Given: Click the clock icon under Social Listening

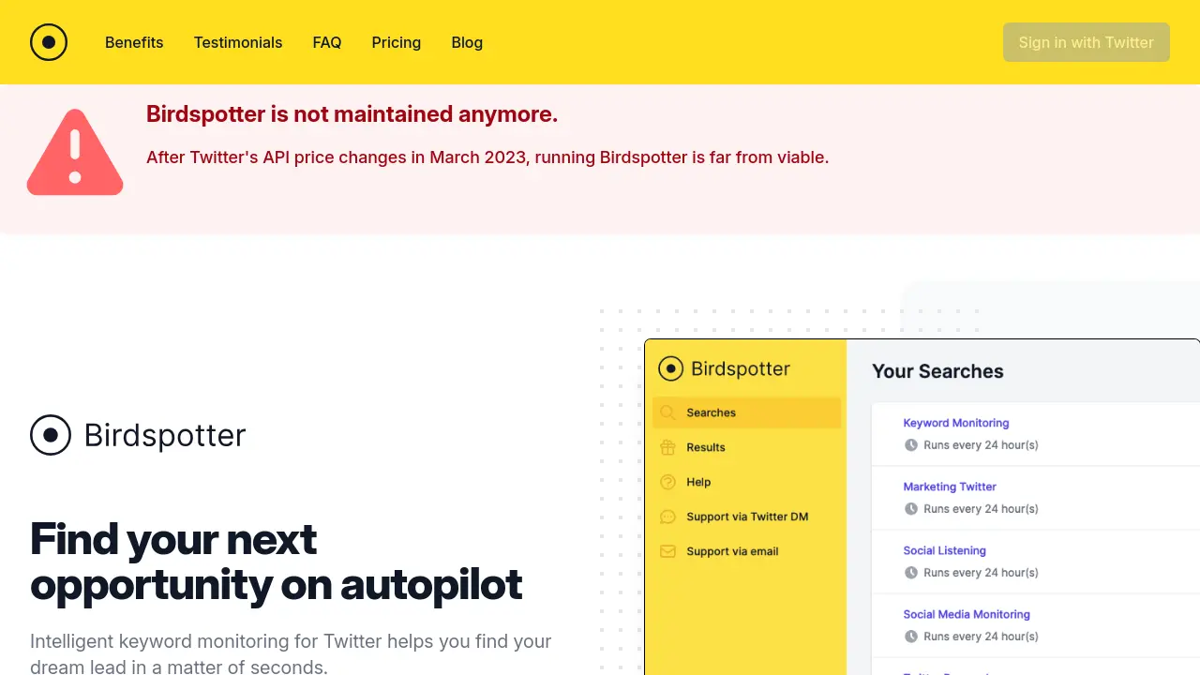Looking at the screenshot, I should pyautogui.click(x=910, y=573).
